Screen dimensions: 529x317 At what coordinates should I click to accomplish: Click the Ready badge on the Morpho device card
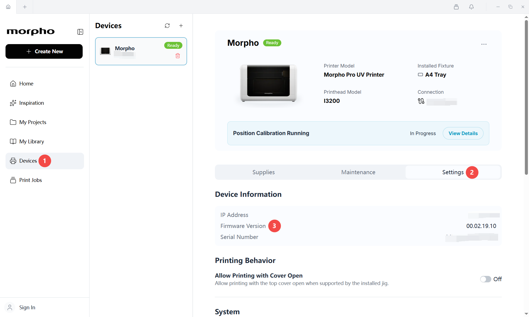pos(173,45)
